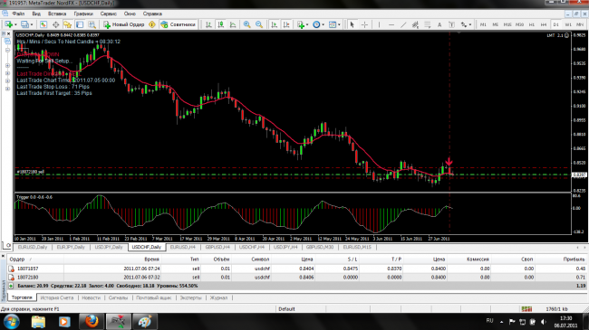Expand the profiles dropdown arrow
Image resolution: width=589 pixels, height=330 pixels.
pos(32,24)
